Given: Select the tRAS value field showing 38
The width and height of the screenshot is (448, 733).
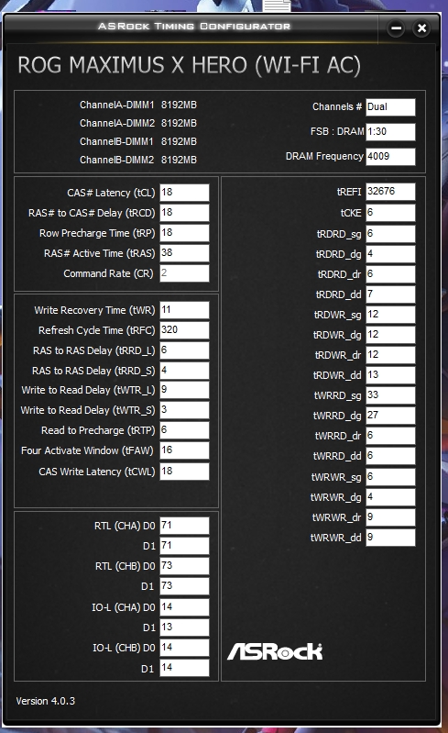Looking at the screenshot, I should [x=184, y=253].
